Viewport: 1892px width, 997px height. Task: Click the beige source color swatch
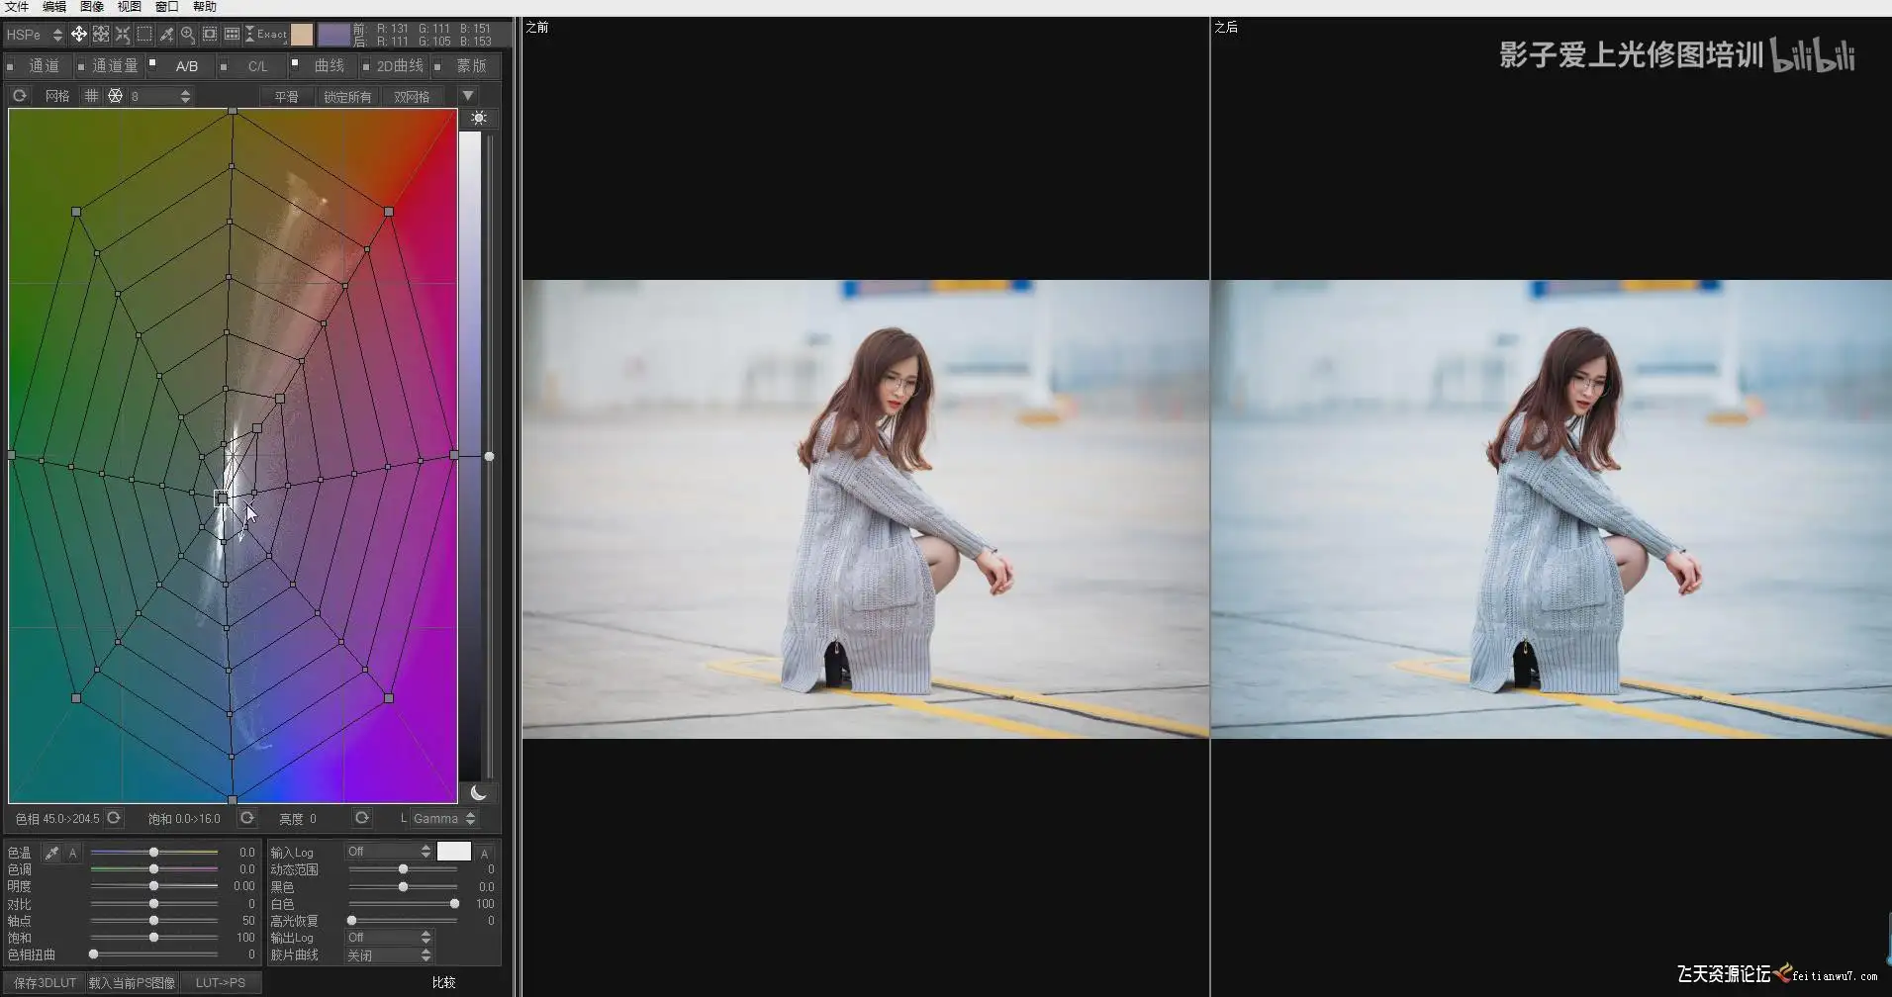[302, 35]
